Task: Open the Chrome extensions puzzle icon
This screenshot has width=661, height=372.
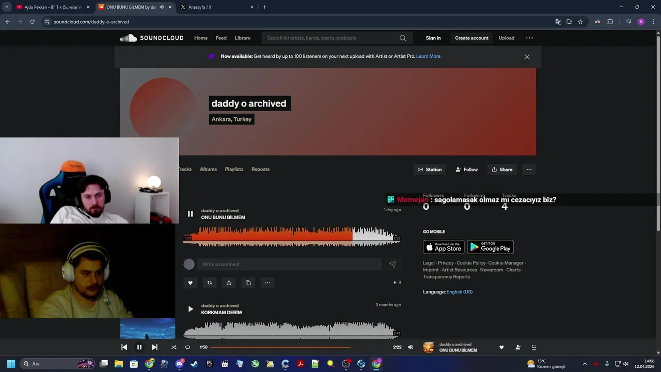Action: click(610, 22)
